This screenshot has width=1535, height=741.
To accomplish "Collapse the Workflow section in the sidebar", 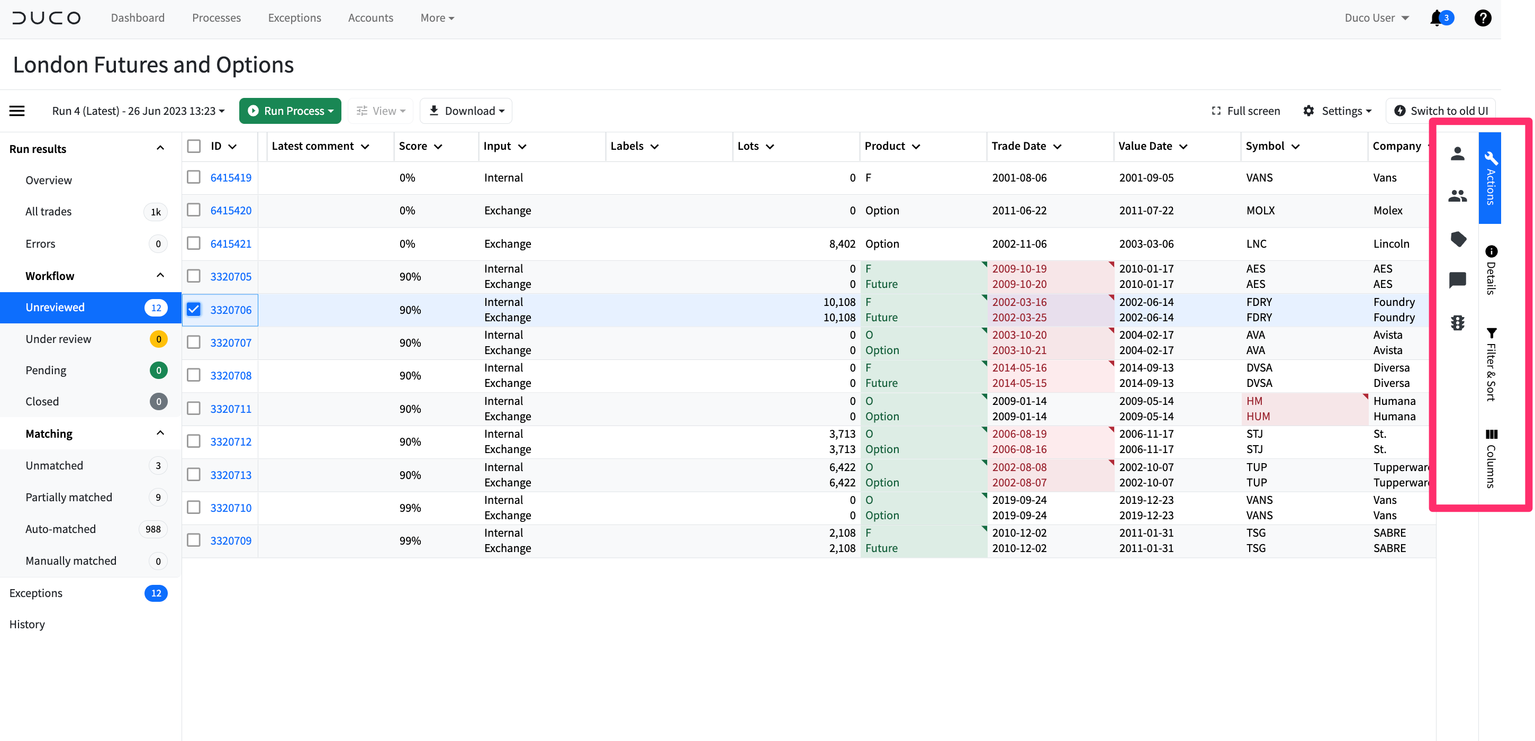I will click(x=159, y=275).
